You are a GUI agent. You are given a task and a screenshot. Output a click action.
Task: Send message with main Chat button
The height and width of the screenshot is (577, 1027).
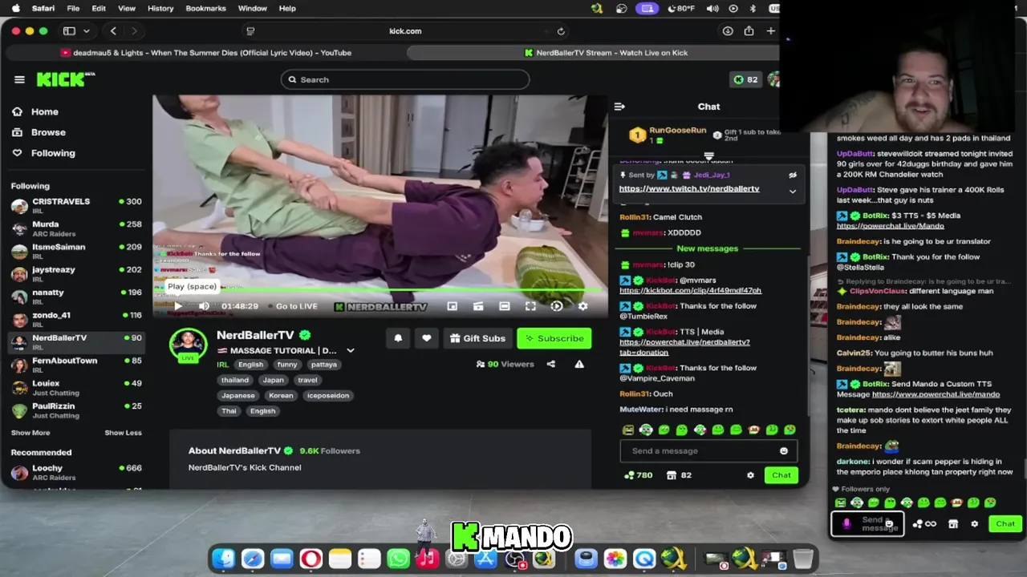[781, 475]
